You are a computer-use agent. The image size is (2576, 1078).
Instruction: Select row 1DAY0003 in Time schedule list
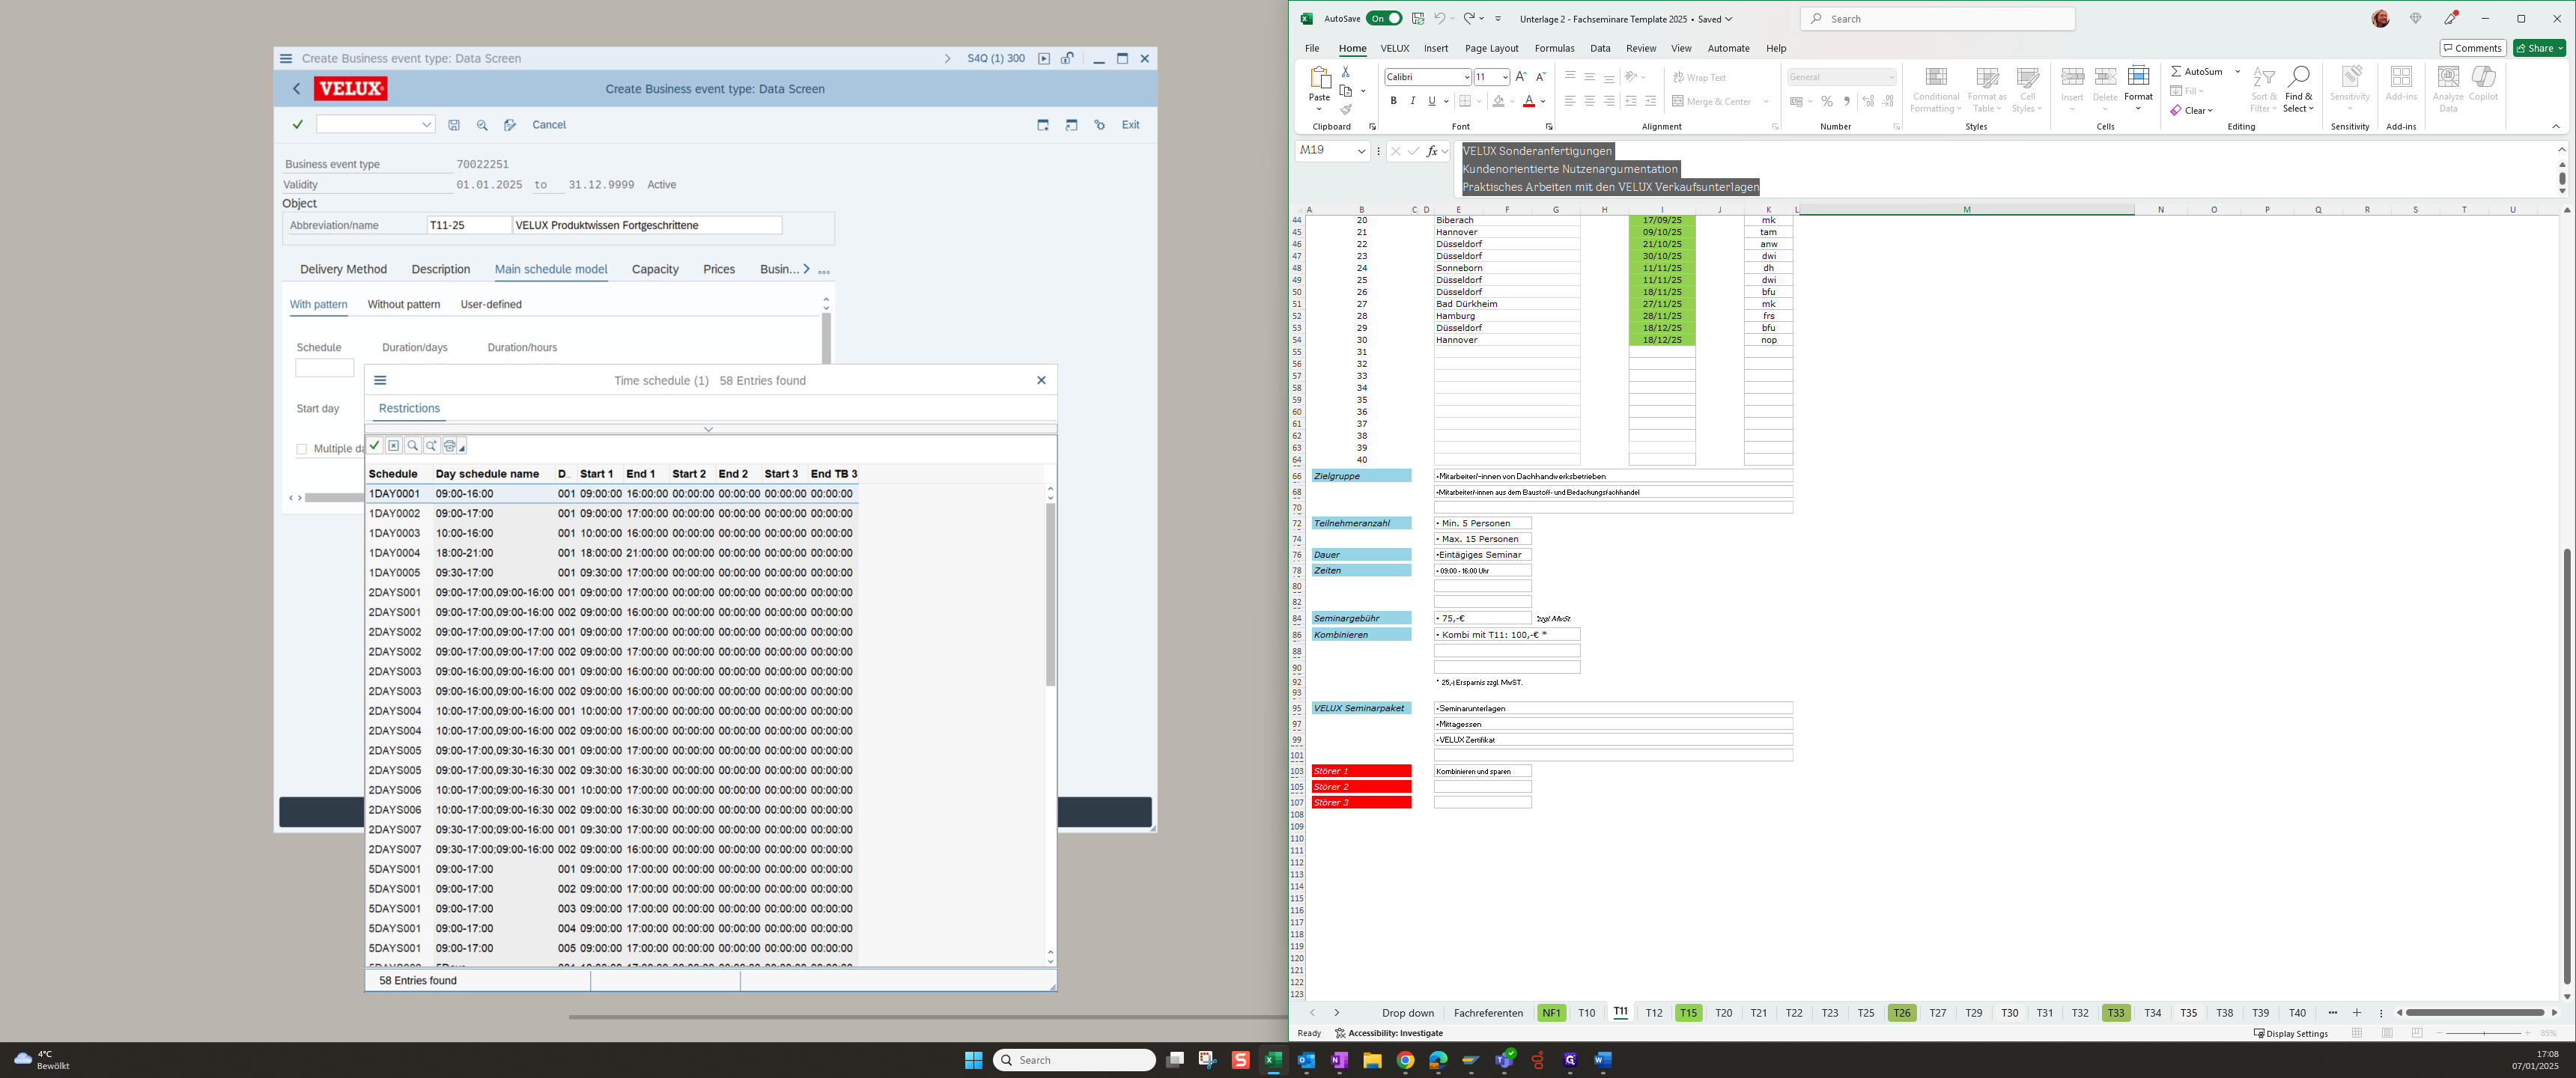pos(611,533)
